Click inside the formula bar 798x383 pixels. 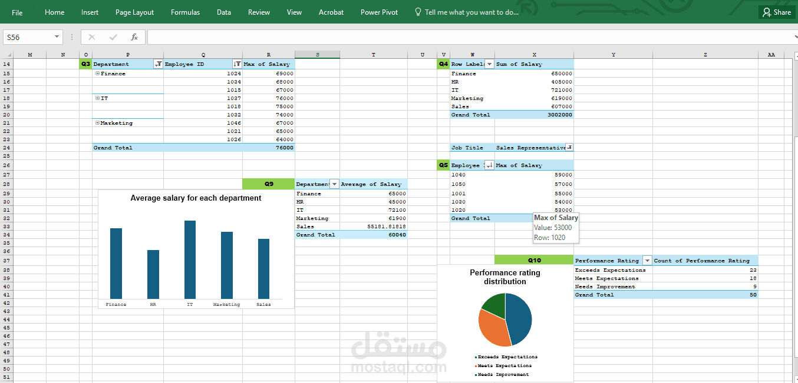tap(470, 37)
